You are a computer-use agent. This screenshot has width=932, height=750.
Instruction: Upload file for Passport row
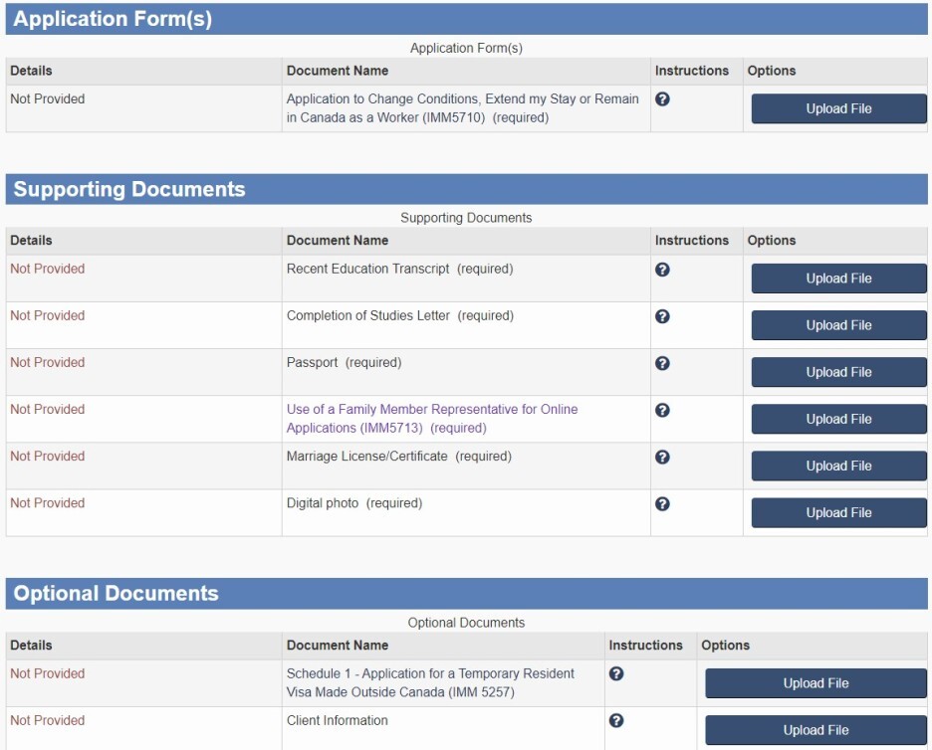[x=838, y=372]
